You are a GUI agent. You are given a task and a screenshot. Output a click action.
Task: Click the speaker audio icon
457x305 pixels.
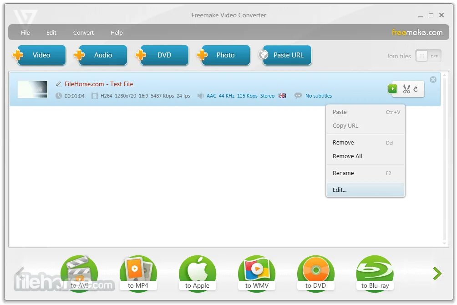tap(201, 96)
